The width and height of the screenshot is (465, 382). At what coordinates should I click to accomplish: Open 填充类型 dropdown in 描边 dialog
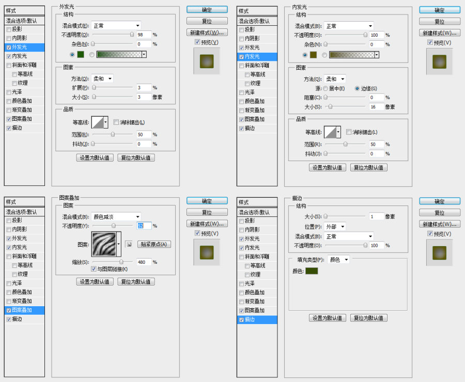(x=338, y=260)
